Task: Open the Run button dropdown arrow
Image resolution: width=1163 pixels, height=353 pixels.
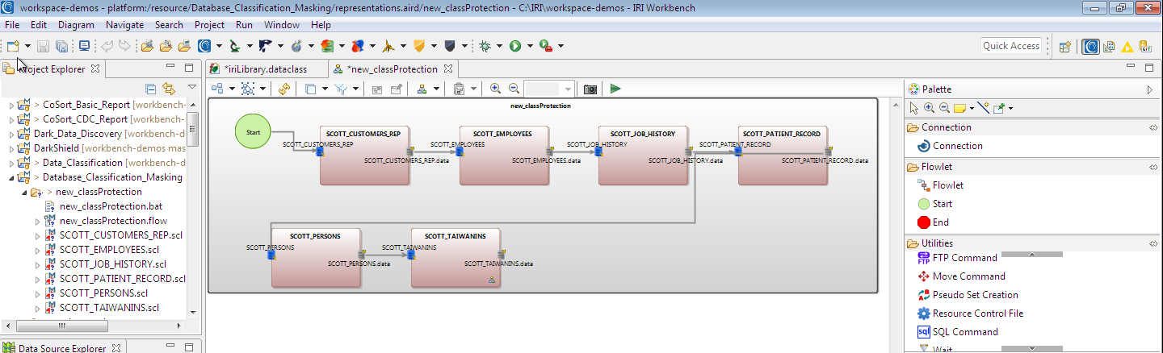Action: (x=530, y=46)
